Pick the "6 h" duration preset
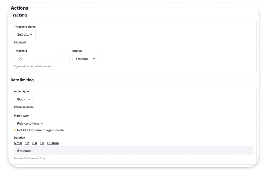The height and width of the screenshot is (174, 269). coord(35,143)
